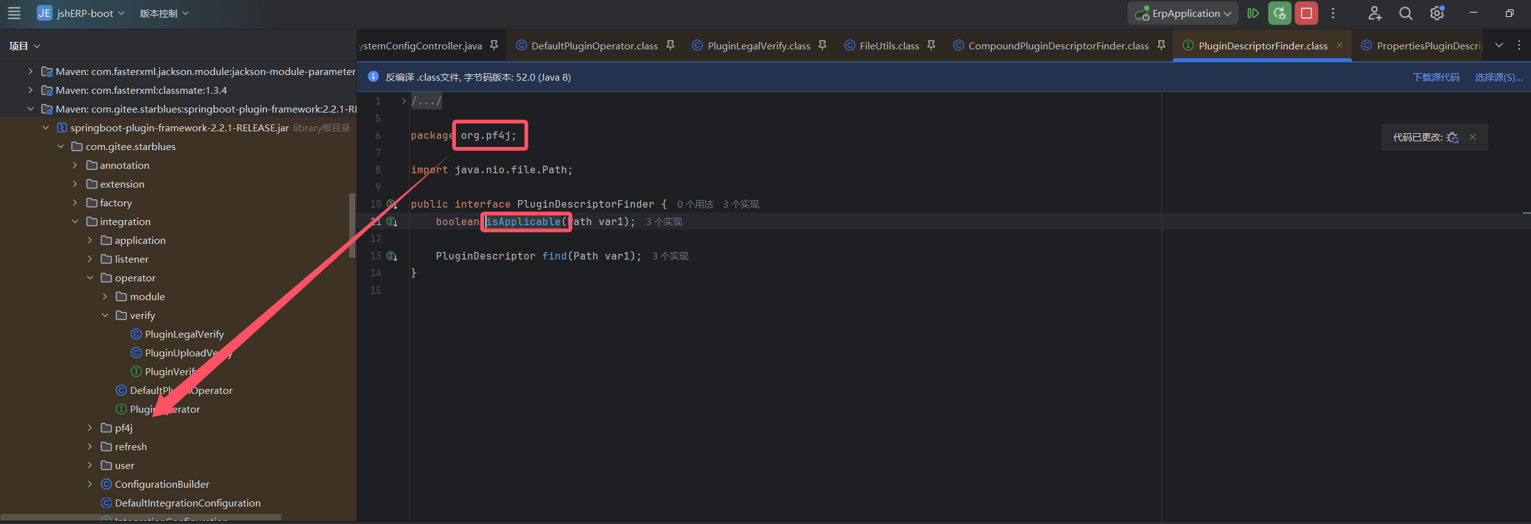
Task: Click the project tree vertical scrollbar
Action: click(x=352, y=226)
